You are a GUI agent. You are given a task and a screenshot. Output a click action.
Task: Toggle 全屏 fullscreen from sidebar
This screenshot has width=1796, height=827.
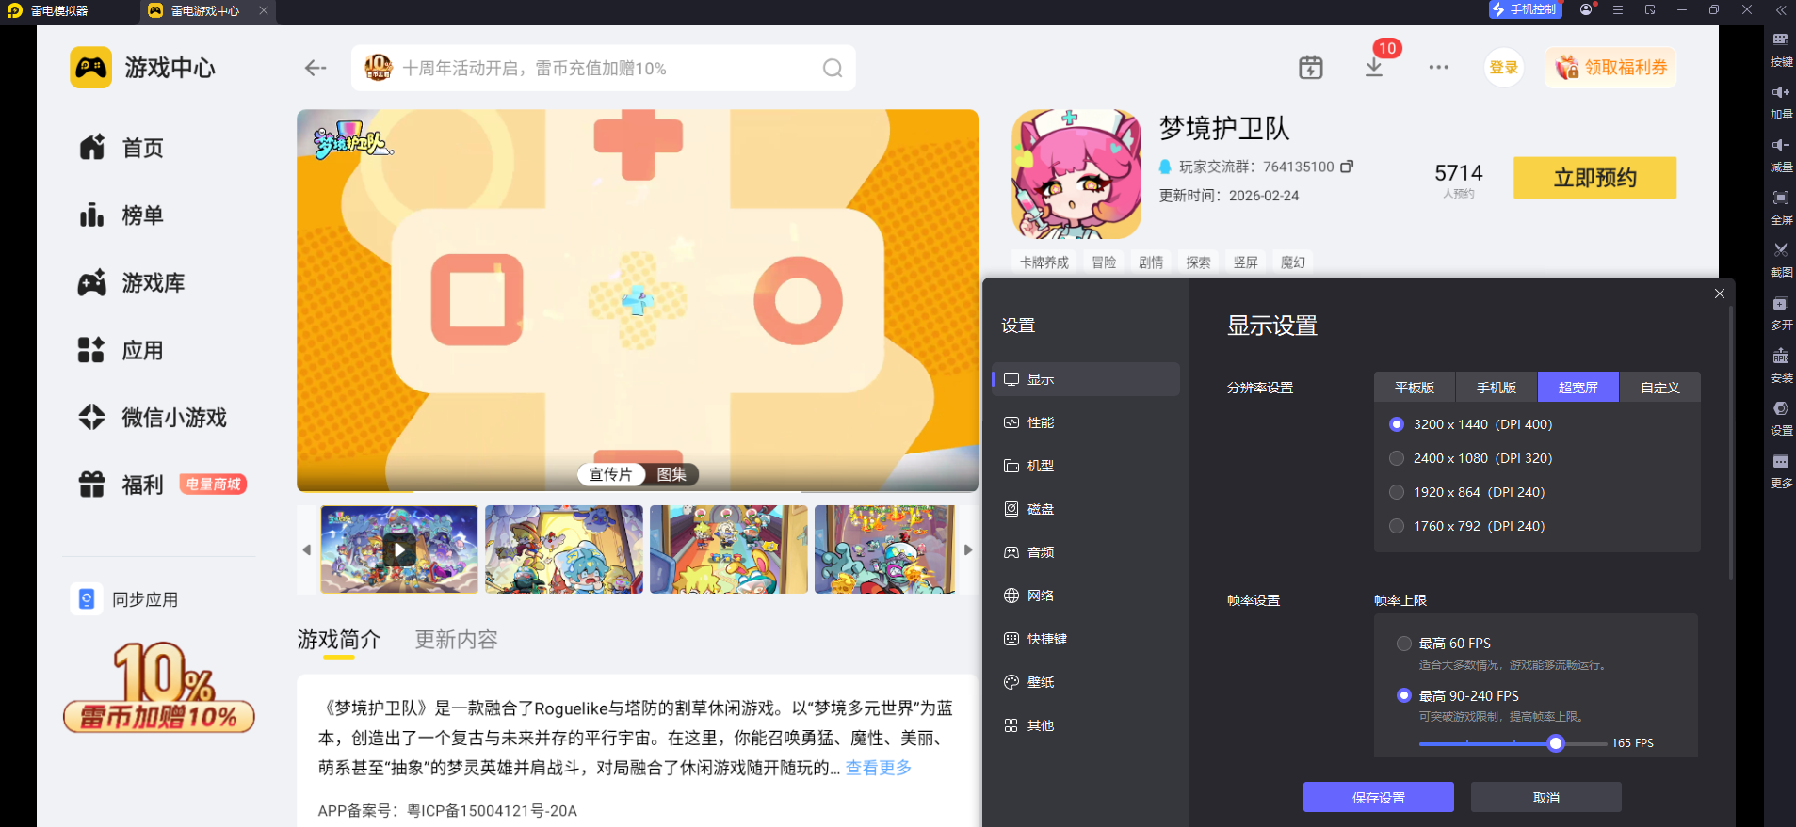coord(1781,207)
